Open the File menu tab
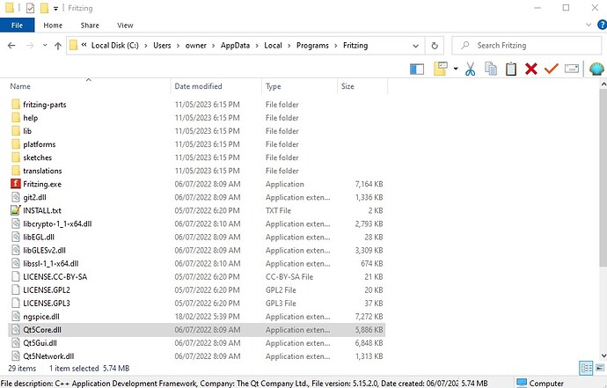Screen dimensions: 607x388 click(17, 26)
